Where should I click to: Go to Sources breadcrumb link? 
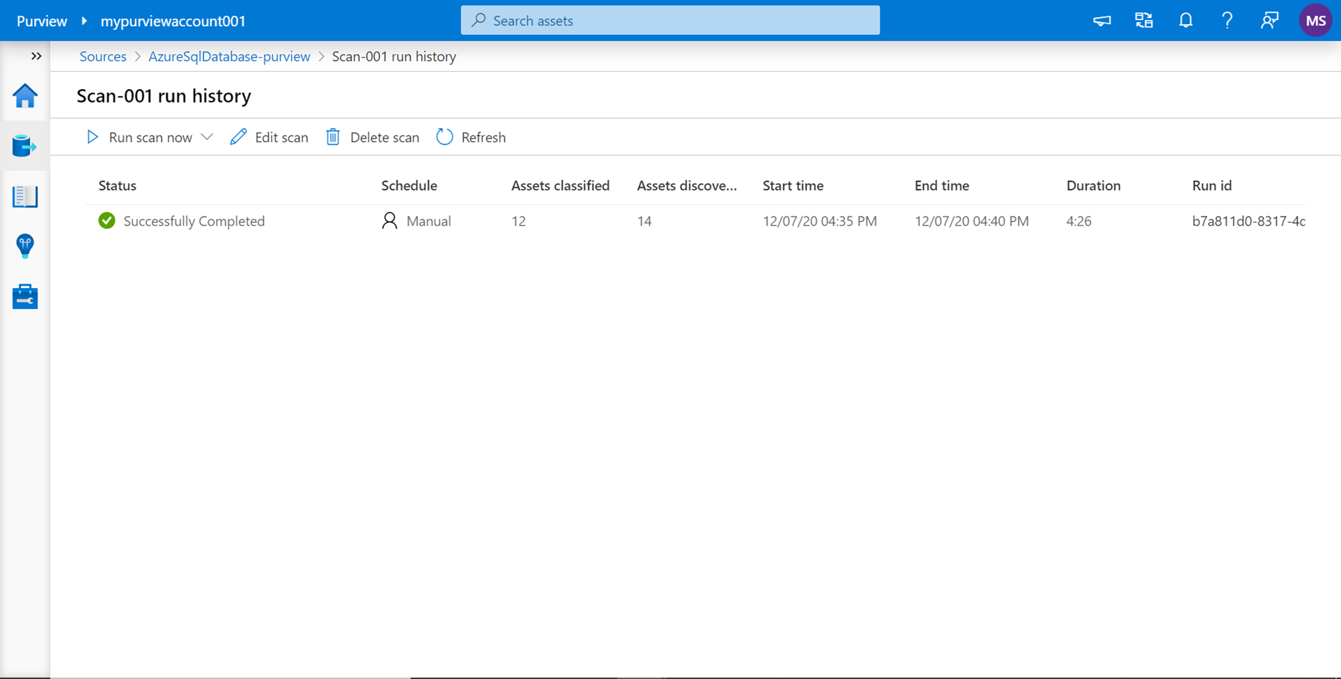click(103, 56)
